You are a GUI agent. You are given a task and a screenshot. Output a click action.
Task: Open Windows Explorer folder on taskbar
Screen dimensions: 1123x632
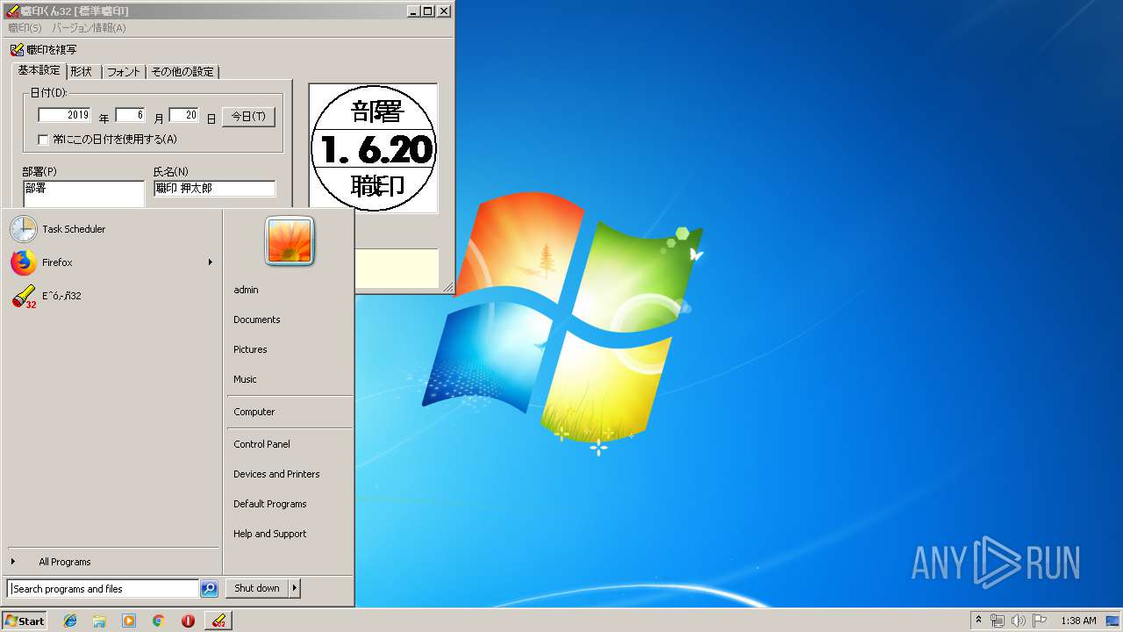pos(99,621)
